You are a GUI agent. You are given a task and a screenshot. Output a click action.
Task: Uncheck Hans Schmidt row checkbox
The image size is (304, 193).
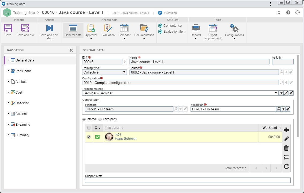pyautogui.click(x=89, y=137)
